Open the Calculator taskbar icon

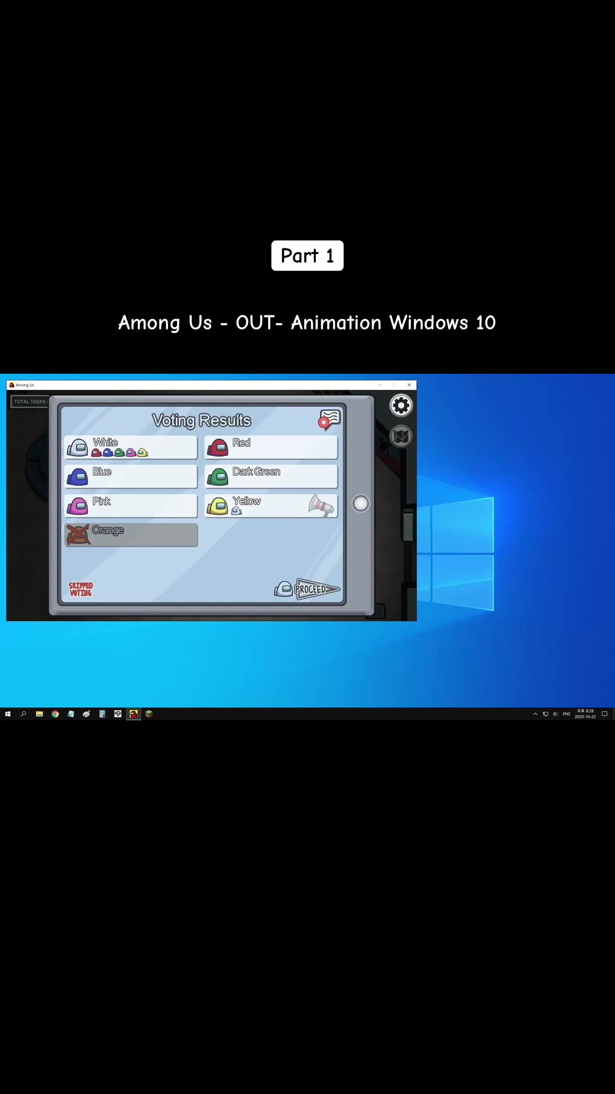coord(102,714)
